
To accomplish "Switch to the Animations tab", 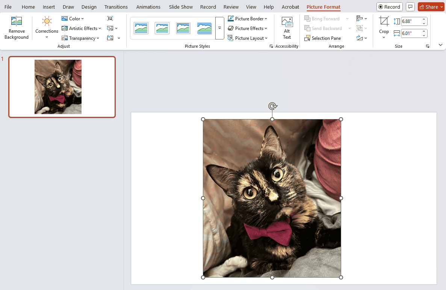I will tap(148, 7).
